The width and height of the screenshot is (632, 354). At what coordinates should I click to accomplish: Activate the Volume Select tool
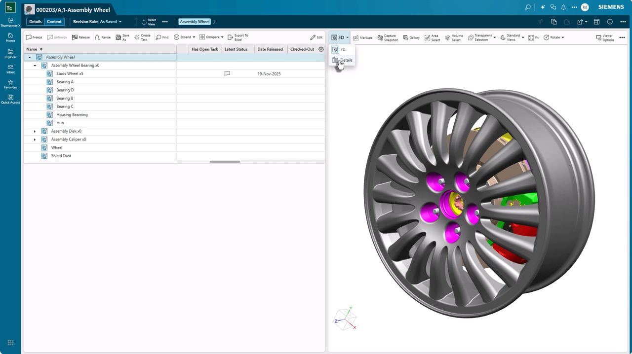pos(454,37)
